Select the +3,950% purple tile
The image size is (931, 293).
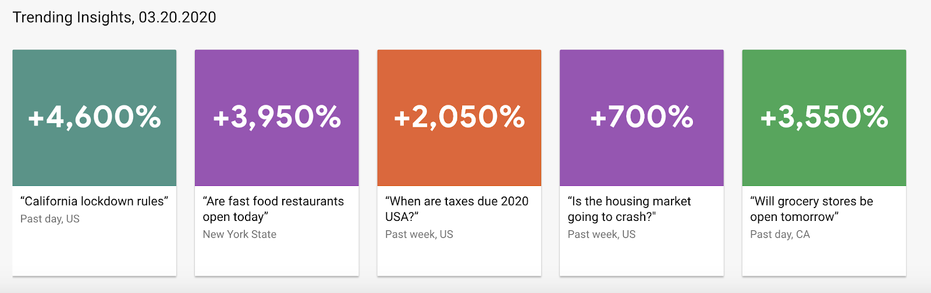pyautogui.click(x=276, y=117)
